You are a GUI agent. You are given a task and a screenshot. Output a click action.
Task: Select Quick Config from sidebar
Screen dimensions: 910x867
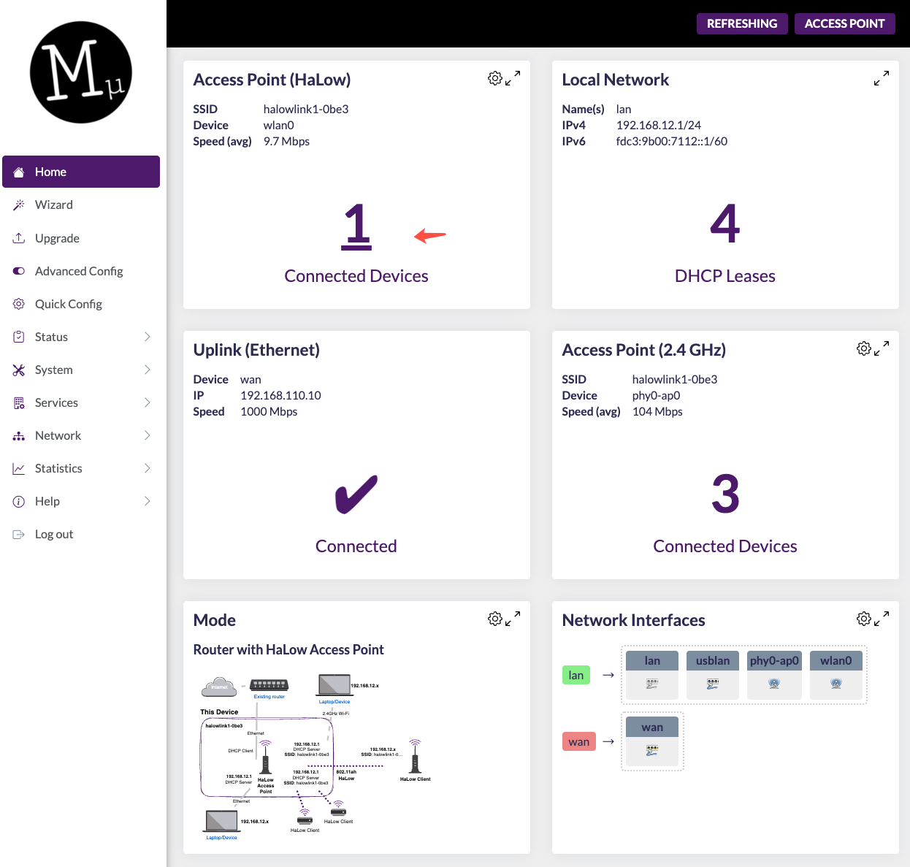tap(69, 304)
